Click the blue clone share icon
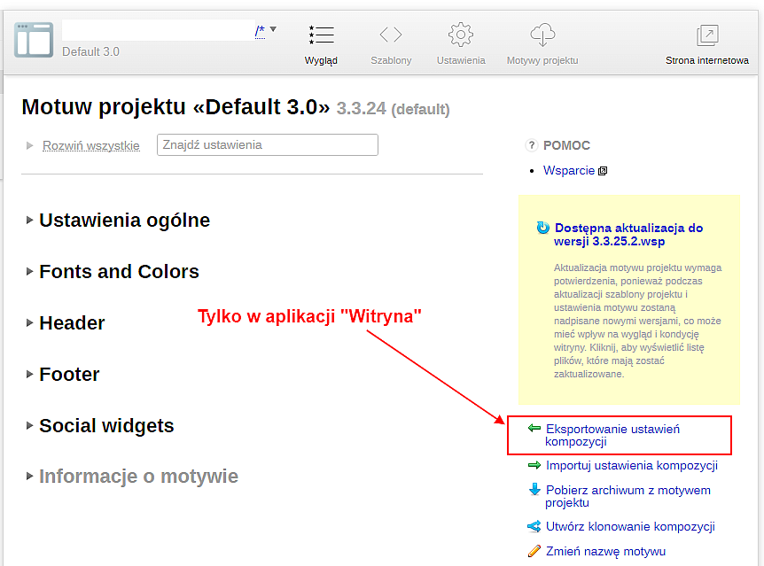Viewport: 764px width, 566px height. click(x=534, y=526)
